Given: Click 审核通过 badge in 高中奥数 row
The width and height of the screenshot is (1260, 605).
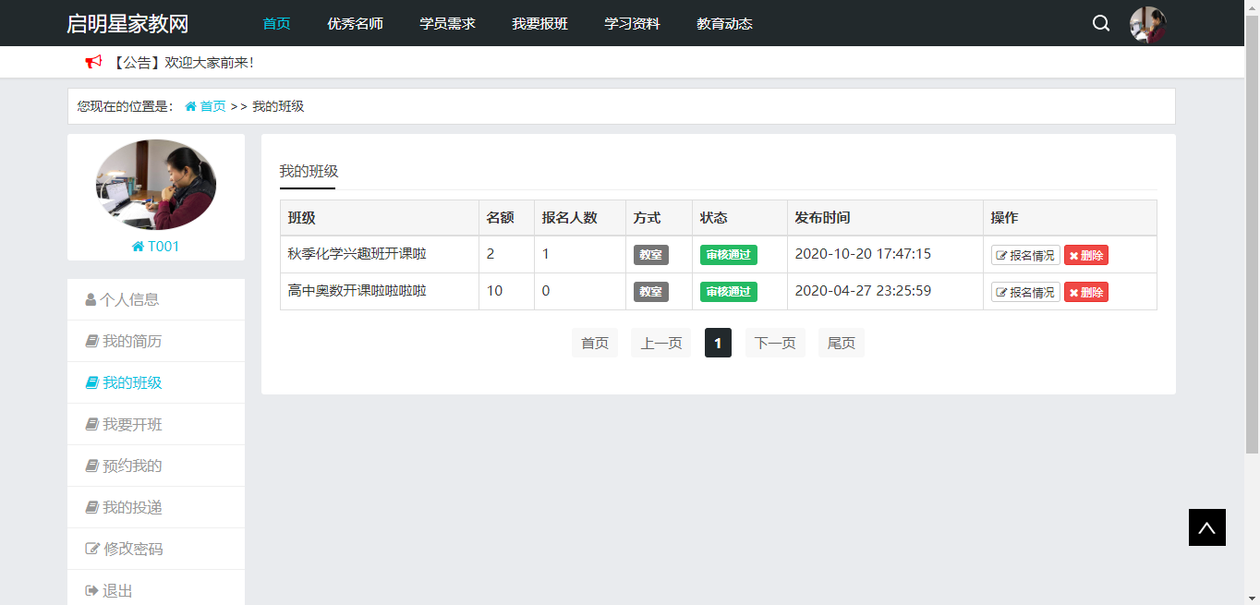Looking at the screenshot, I should 729,292.
